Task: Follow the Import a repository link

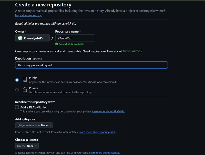Action: point(28,15)
